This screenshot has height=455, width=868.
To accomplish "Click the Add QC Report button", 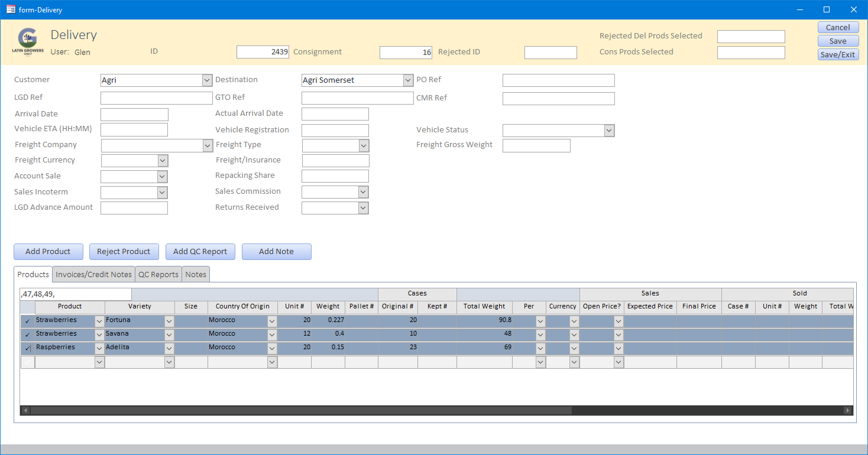I will tap(200, 252).
